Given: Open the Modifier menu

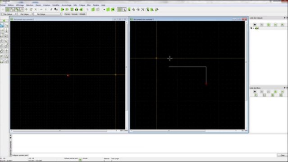Looking at the screenshot, I should (56, 5).
